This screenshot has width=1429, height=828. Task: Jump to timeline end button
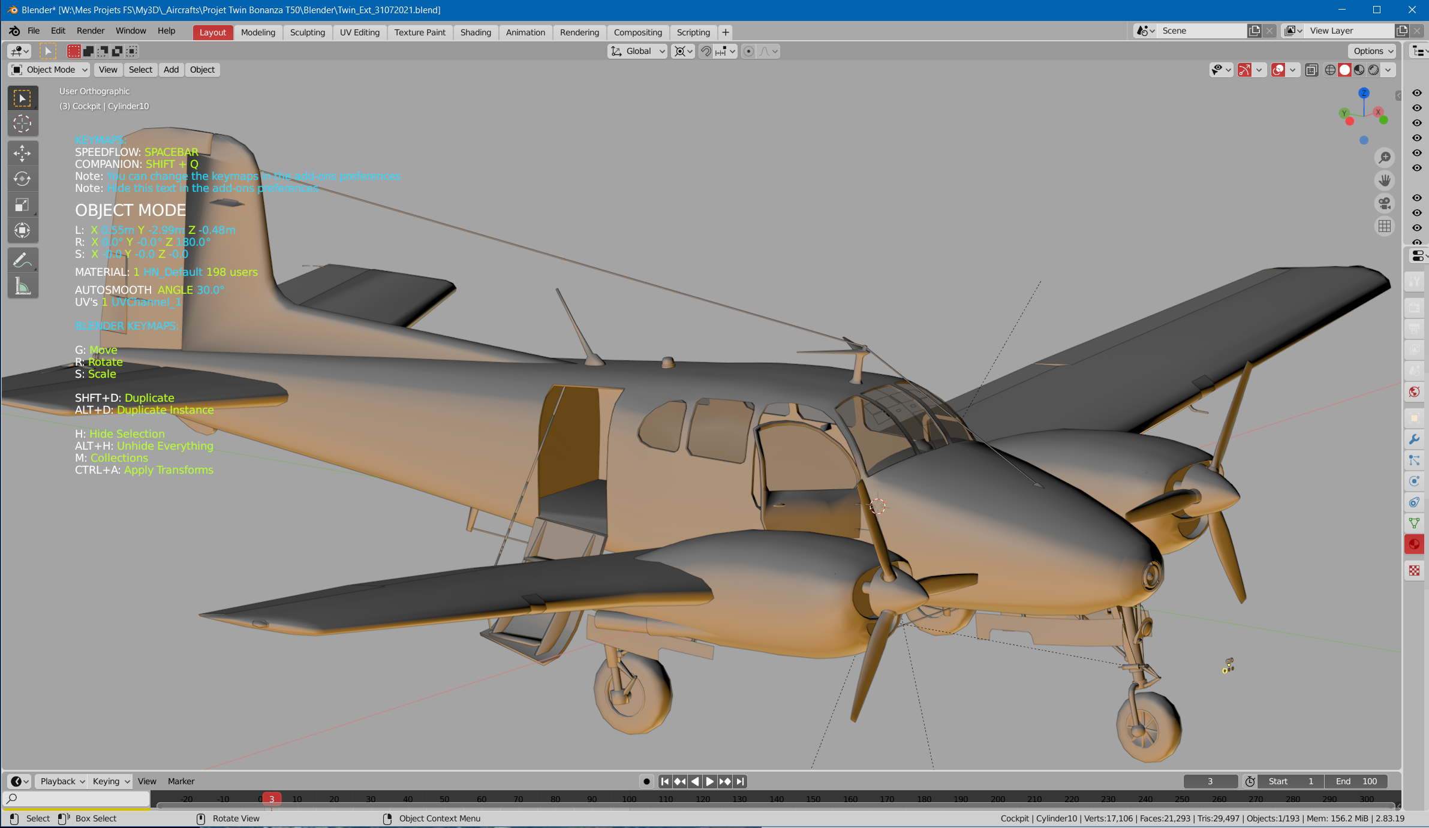pos(741,781)
